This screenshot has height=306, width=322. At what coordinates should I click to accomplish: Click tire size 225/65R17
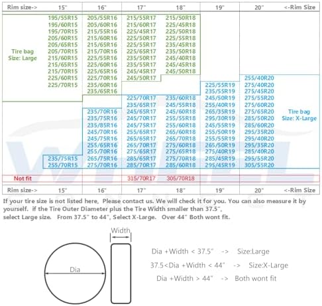(x=141, y=51)
